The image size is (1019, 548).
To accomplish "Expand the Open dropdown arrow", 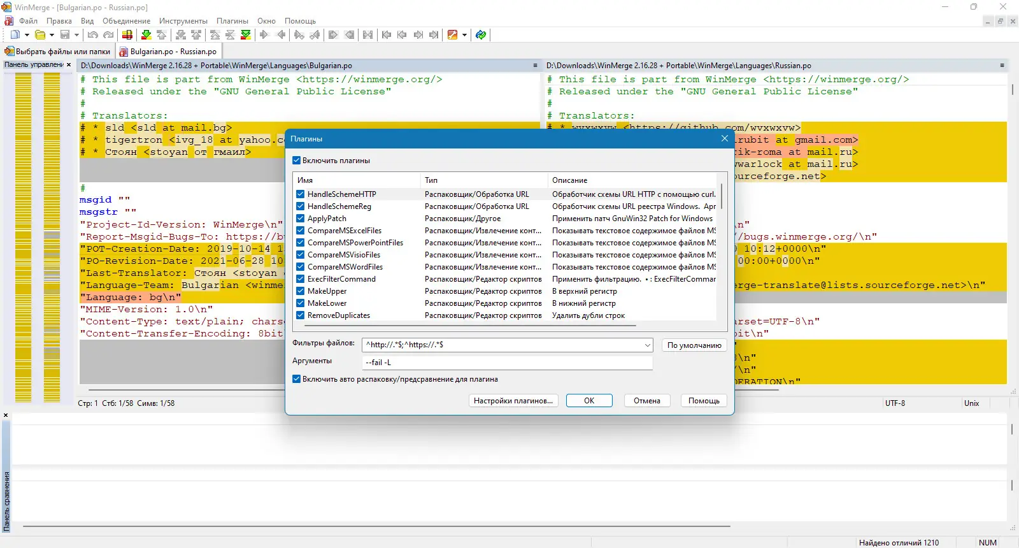I will 52,35.
